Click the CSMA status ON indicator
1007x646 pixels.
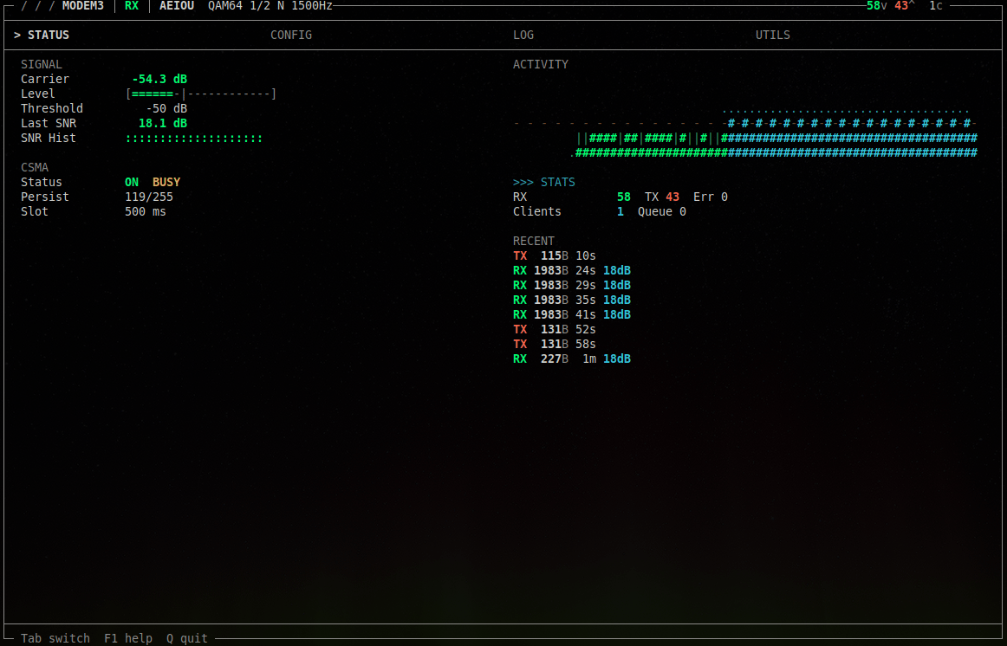pos(132,182)
